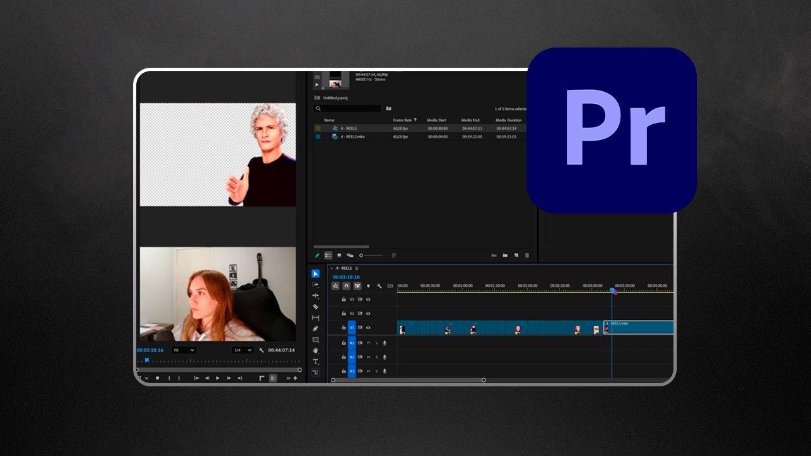Image resolution: width=811 pixels, height=456 pixels.
Task: Toggle visibility eye of track V2
Action: 368,313
